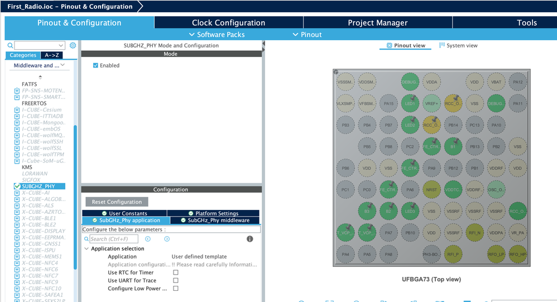
Task: Toggle Configure Low Power checkbox
Action: pyautogui.click(x=175, y=289)
